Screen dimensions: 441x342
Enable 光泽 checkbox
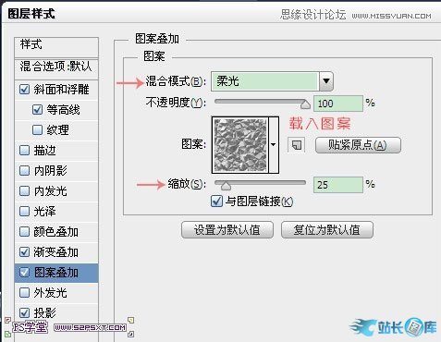pos(24,211)
